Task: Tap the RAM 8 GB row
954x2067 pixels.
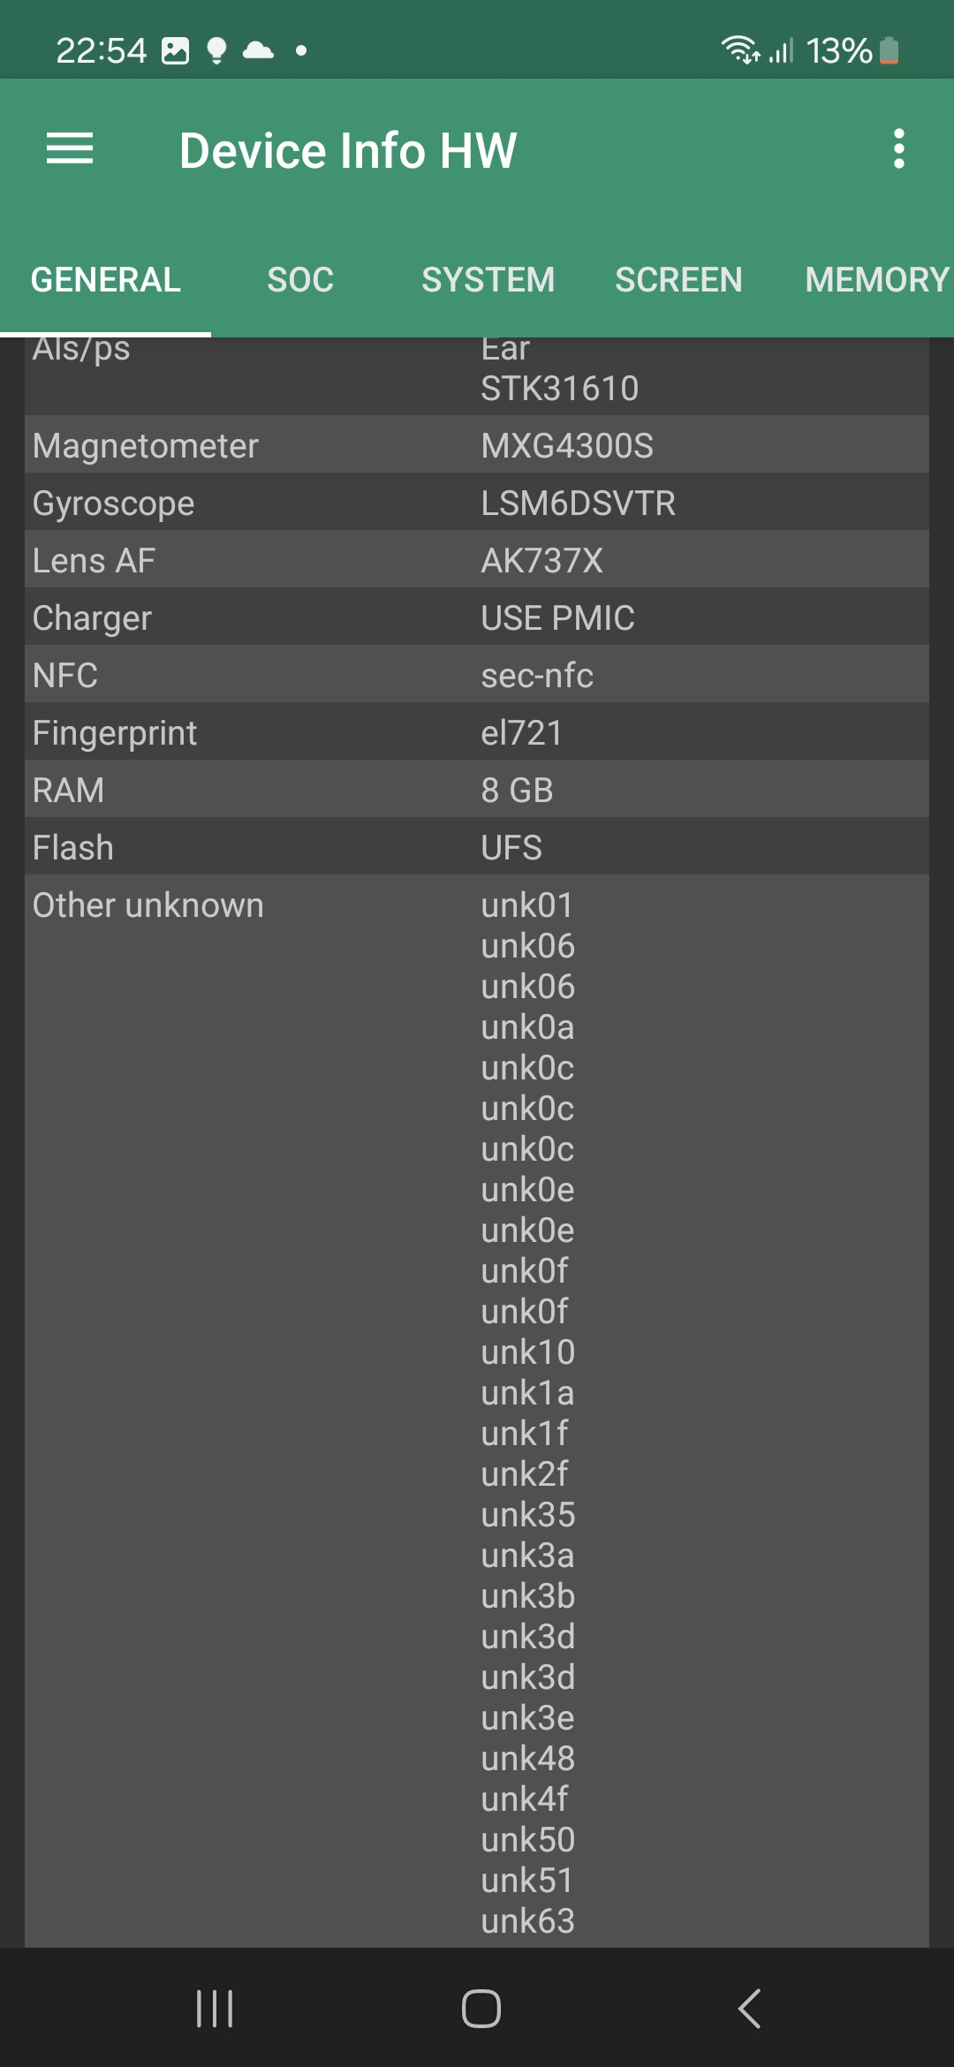Action: pos(477,790)
